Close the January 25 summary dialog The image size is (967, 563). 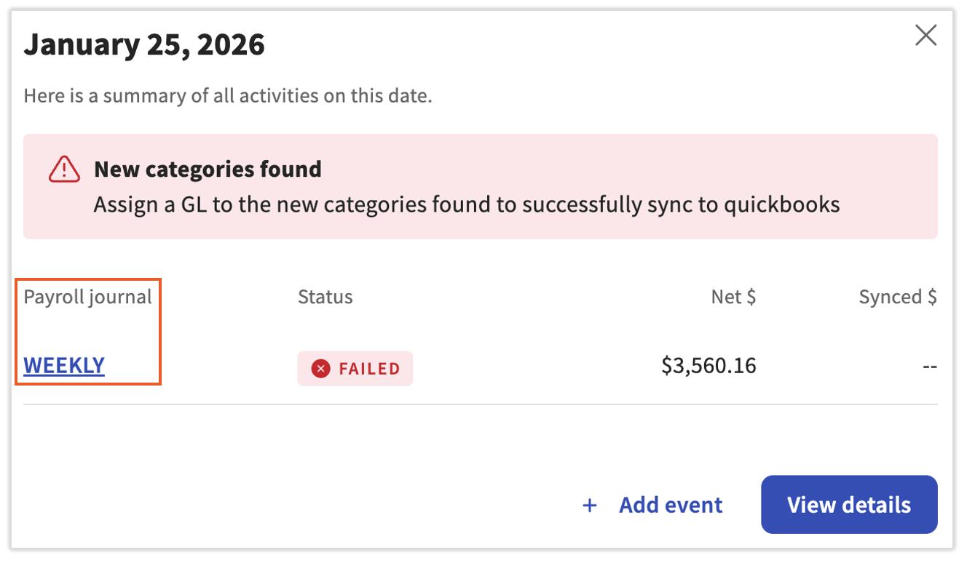pos(925,35)
